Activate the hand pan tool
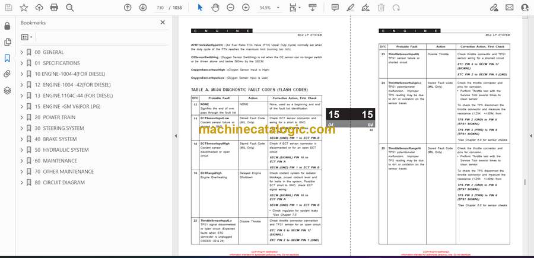 point(215,8)
